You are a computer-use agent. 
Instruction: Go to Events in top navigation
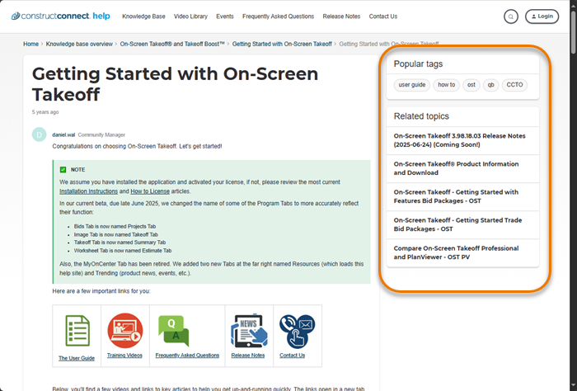[x=225, y=16]
